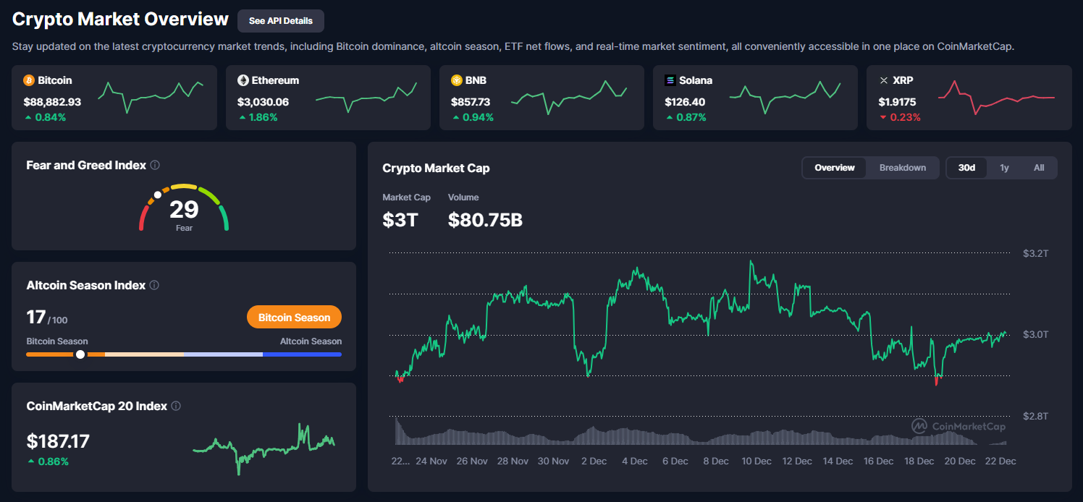Image resolution: width=1083 pixels, height=502 pixels.
Task: Select the All time range
Action: coord(1039,168)
